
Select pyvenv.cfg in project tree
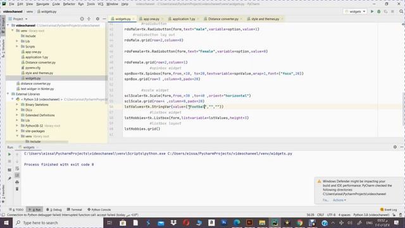[32, 68]
